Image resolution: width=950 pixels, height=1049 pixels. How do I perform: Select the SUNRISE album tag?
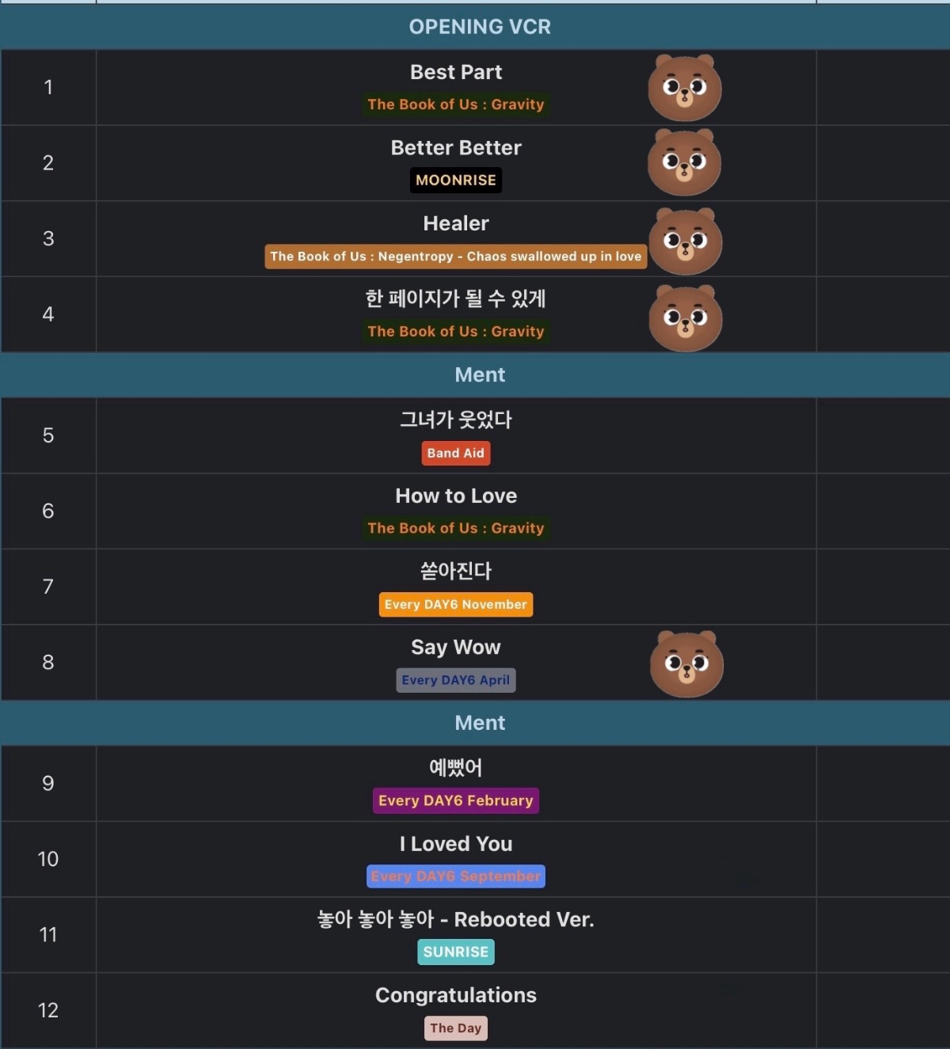pyautogui.click(x=456, y=952)
